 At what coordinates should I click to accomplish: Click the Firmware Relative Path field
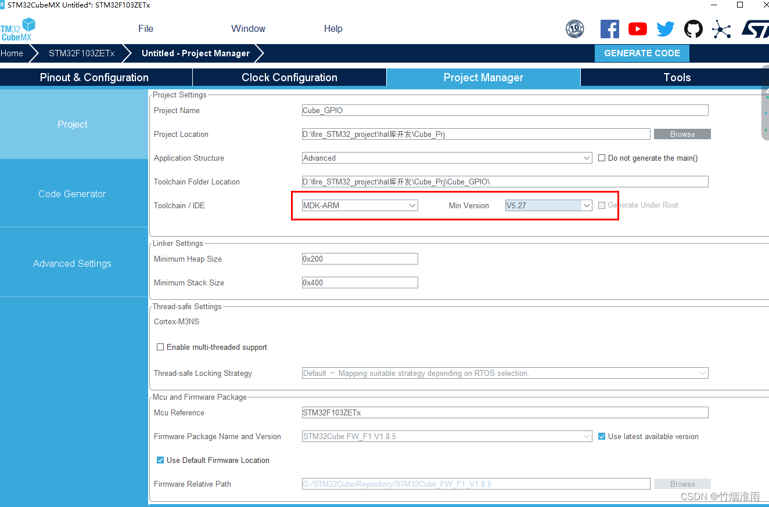(x=476, y=484)
